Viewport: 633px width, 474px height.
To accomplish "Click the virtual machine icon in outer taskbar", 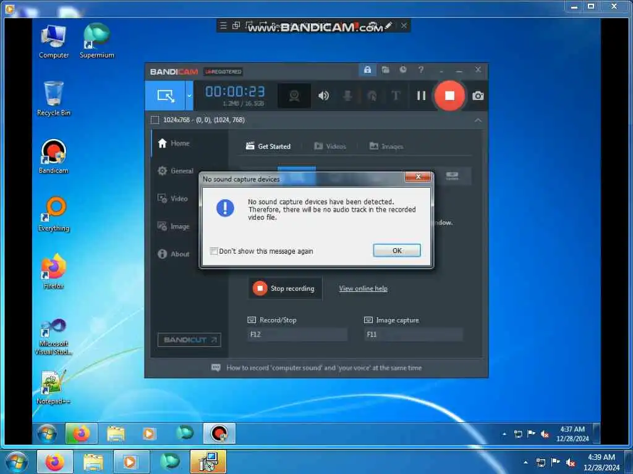I will 209,462.
